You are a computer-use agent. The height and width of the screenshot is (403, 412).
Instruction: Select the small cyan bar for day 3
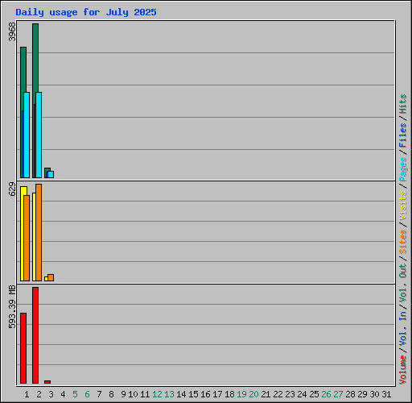pos(51,175)
